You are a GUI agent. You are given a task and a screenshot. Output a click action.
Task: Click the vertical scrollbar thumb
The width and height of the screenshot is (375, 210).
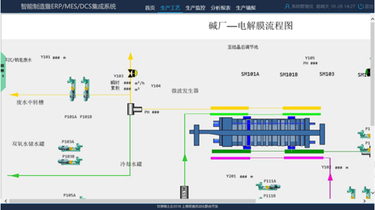click(372, 73)
